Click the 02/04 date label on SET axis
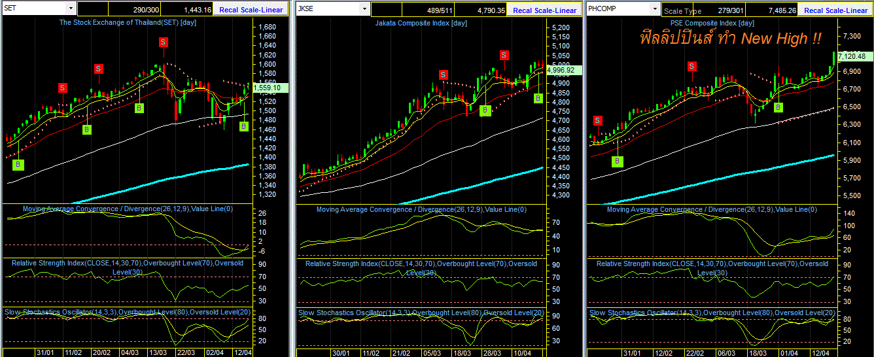Image resolution: width=874 pixels, height=357 pixels. [x=214, y=352]
